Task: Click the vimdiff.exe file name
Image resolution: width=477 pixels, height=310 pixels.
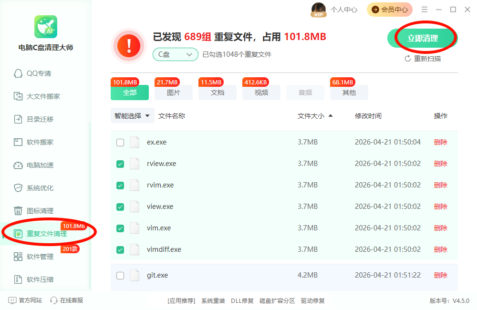Action: (164, 249)
